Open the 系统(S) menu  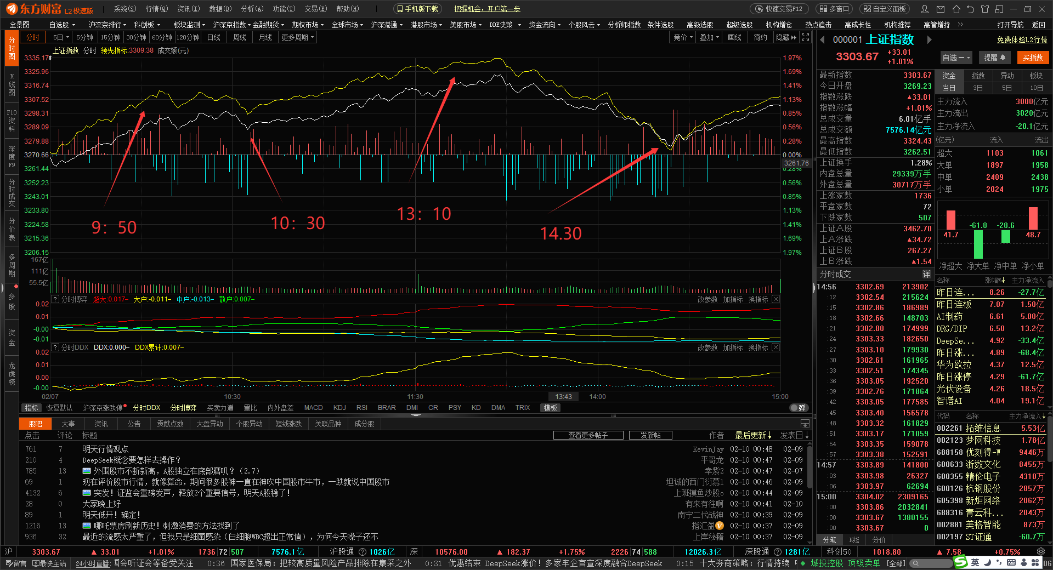click(x=124, y=9)
